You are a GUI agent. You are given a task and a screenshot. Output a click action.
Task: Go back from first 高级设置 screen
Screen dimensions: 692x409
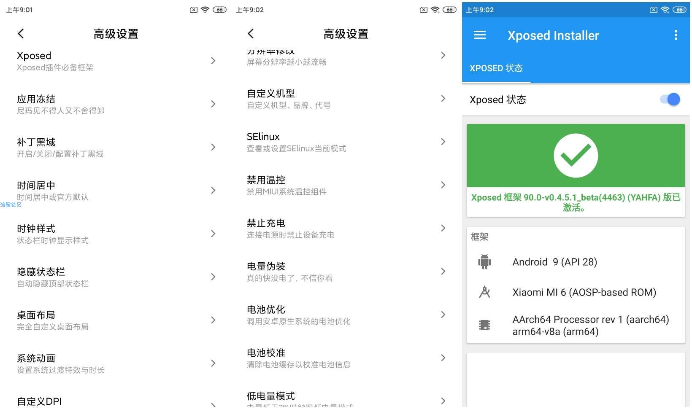[x=21, y=34]
